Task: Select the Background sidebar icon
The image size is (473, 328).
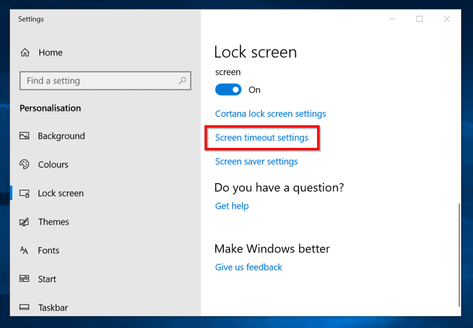Action: [x=25, y=136]
